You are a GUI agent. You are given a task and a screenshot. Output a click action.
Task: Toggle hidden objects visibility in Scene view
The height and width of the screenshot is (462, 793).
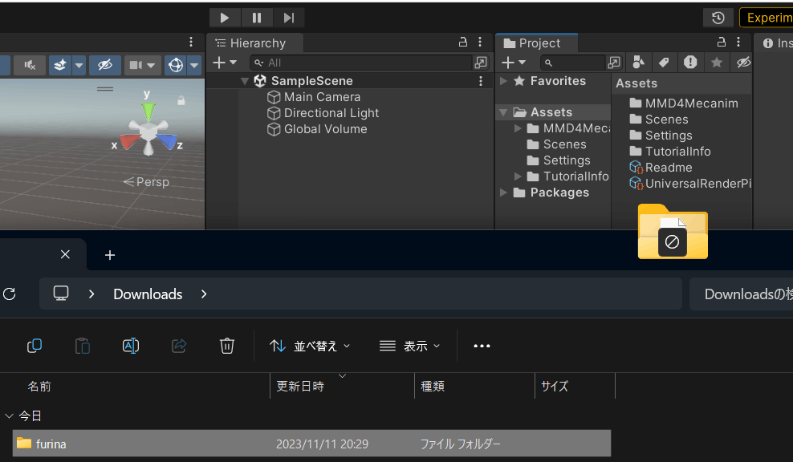pyautogui.click(x=104, y=65)
